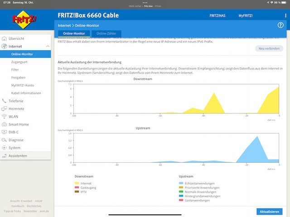Click the Gastanwendungen legend swatch
290x217 pixels.
point(181,200)
